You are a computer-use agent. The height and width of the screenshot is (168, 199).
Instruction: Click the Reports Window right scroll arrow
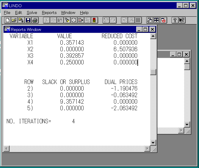(147, 149)
